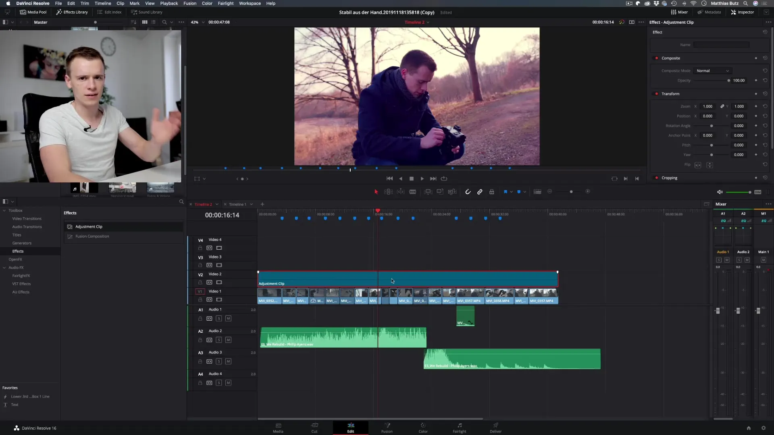This screenshot has height=435, width=774.
Task: Select Fusion Composition effect
Action: coord(92,236)
